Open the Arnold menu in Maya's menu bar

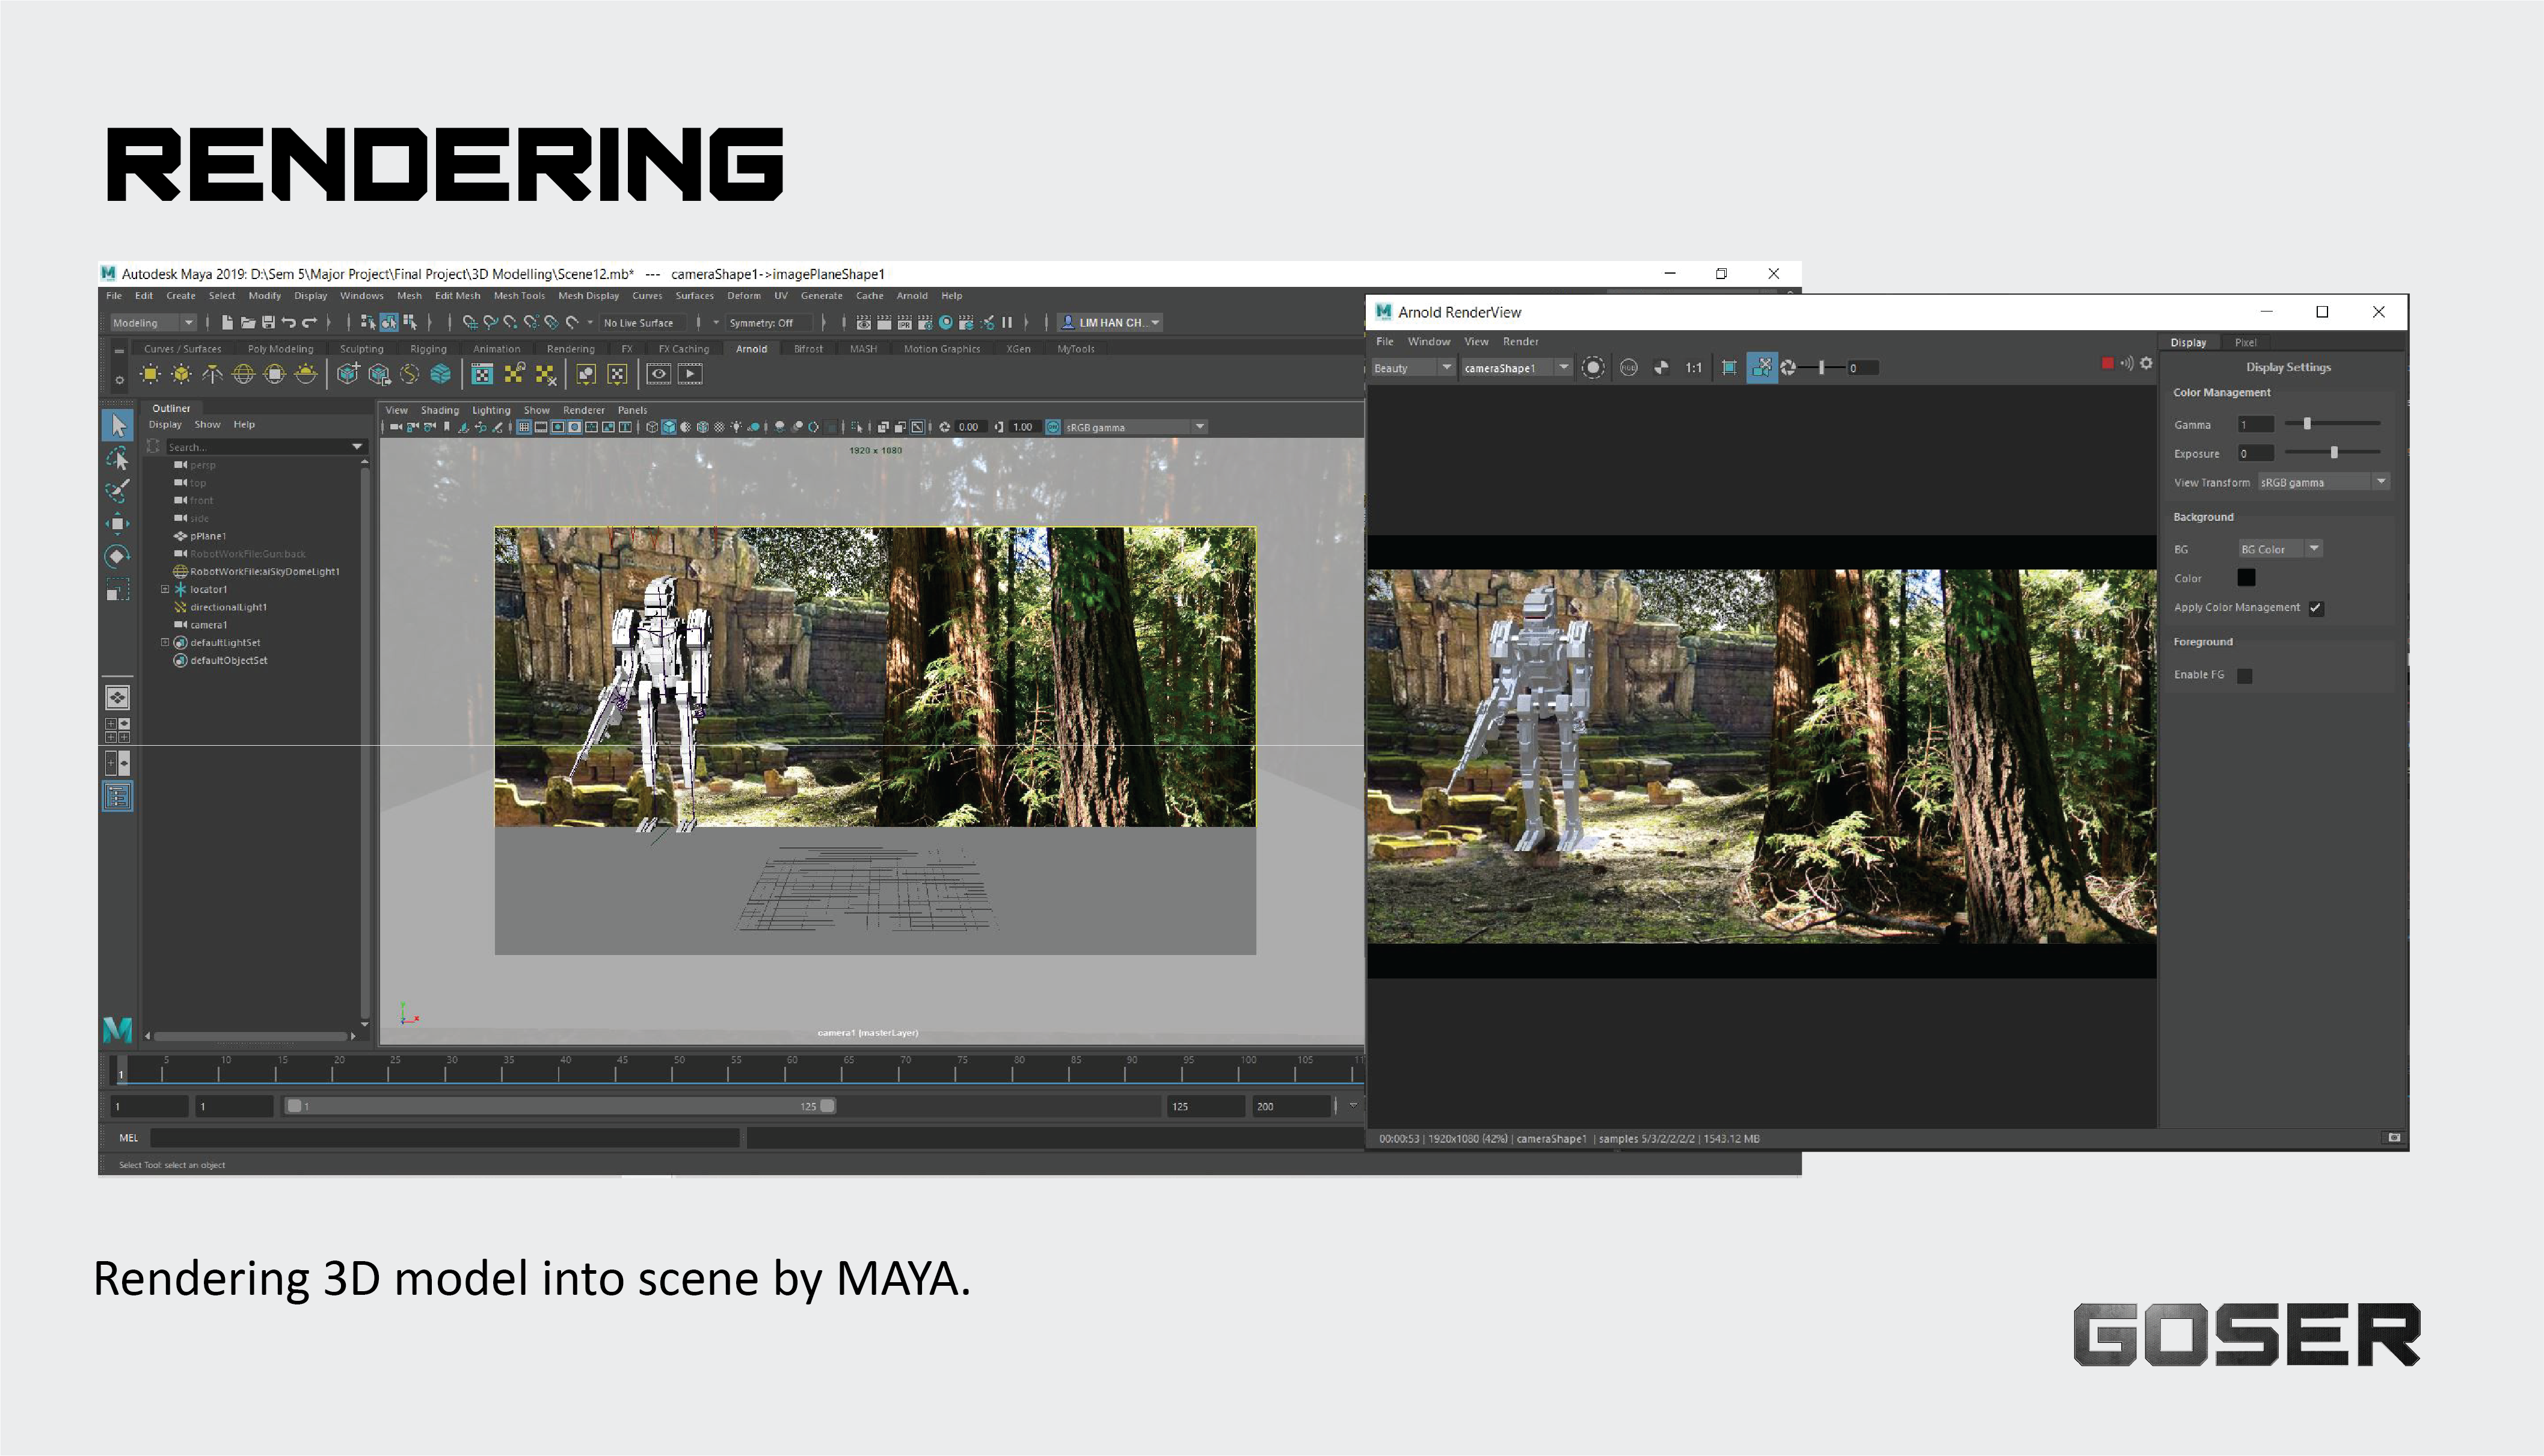912,296
